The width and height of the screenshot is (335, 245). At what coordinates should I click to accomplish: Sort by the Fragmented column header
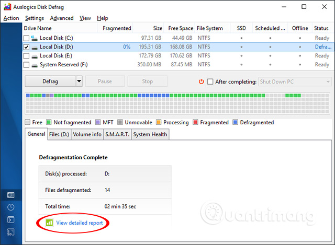pos(115,28)
